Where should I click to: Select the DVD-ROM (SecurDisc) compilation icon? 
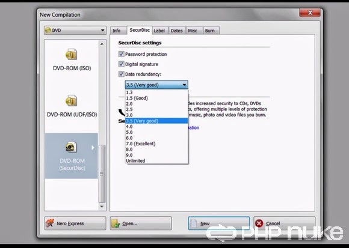72,147
